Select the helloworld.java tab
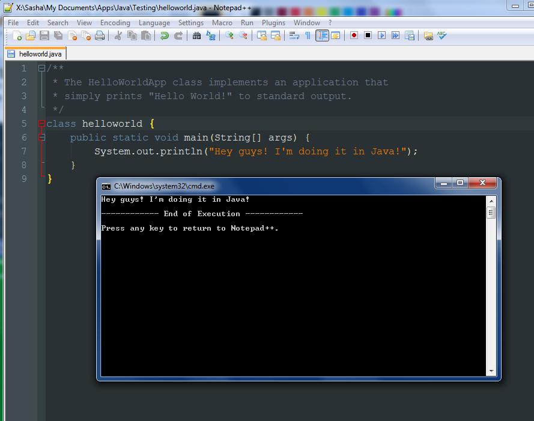This screenshot has width=534, height=421. 35,54
